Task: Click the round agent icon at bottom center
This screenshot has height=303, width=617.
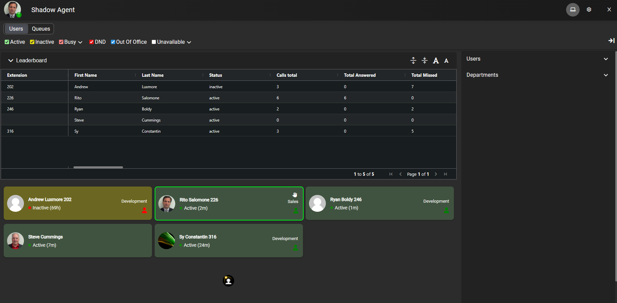Action: coord(228,280)
